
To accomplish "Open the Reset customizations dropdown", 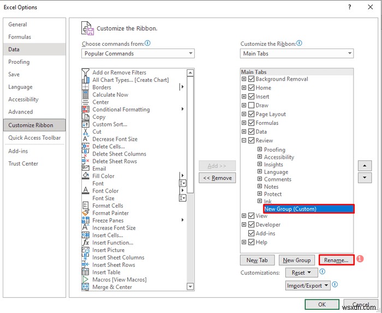I will 302,273.
